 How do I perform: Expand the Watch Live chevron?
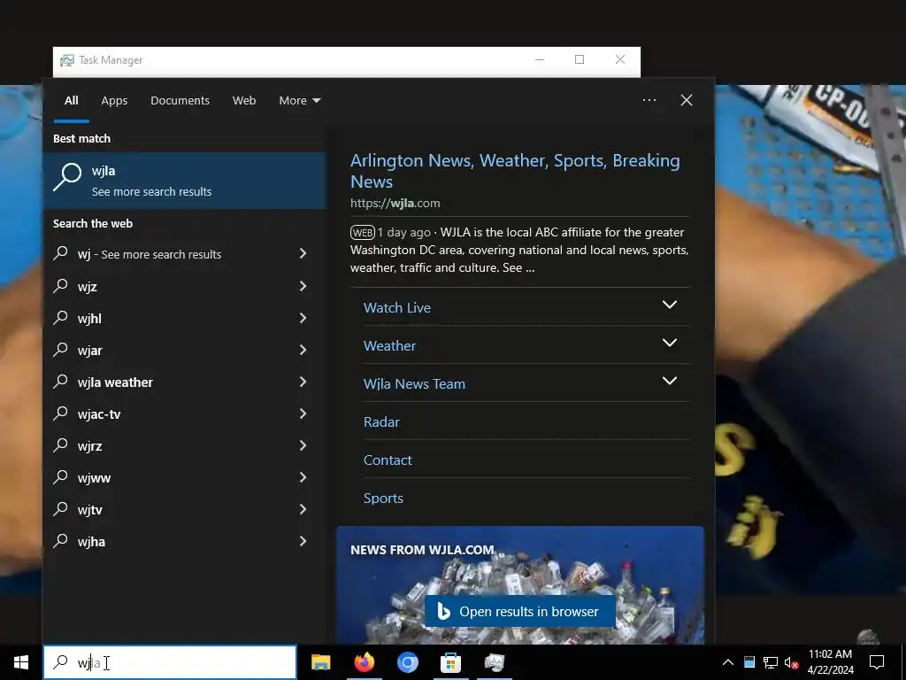tap(669, 305)
